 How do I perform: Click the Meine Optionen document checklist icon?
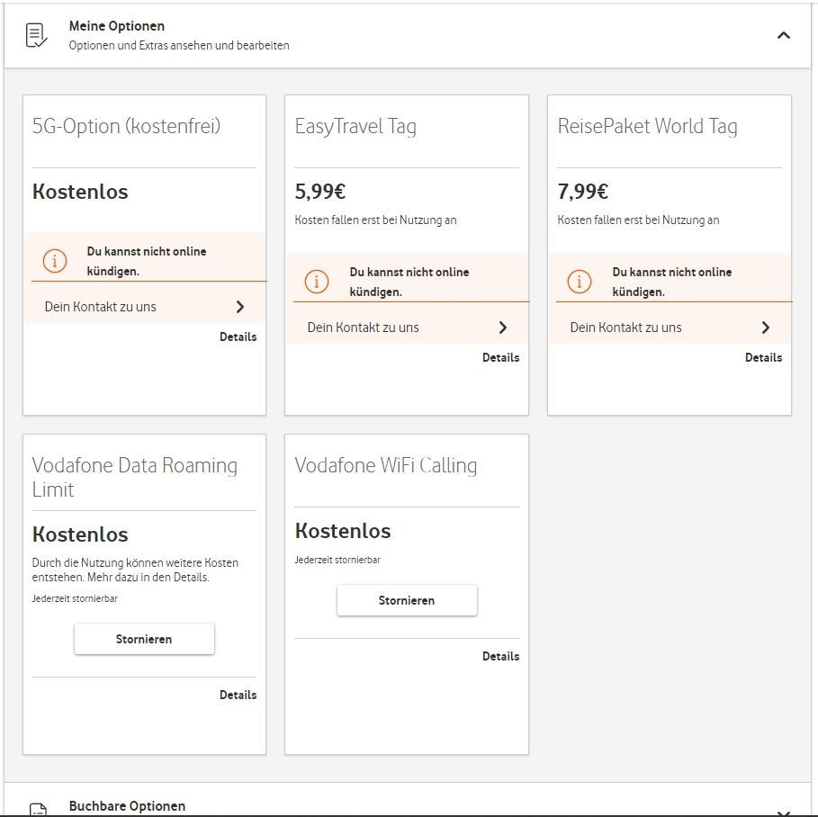pyautogui.click(x=36, y=35)
